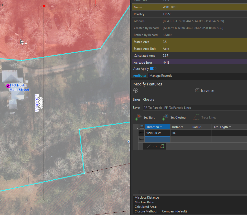Image resolution: width=247 pixels, height=215 pixels.
Task: Click the back arrow in Modify Features
Action: click(x=136, y=90)
